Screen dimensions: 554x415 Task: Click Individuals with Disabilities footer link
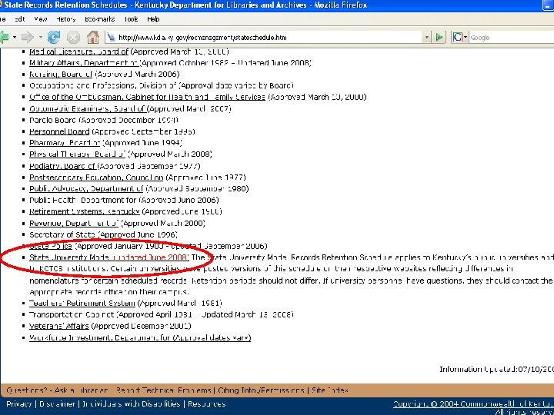coord(131,403)
